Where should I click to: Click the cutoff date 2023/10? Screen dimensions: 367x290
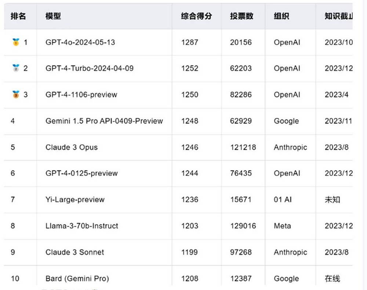pos(338,42)
